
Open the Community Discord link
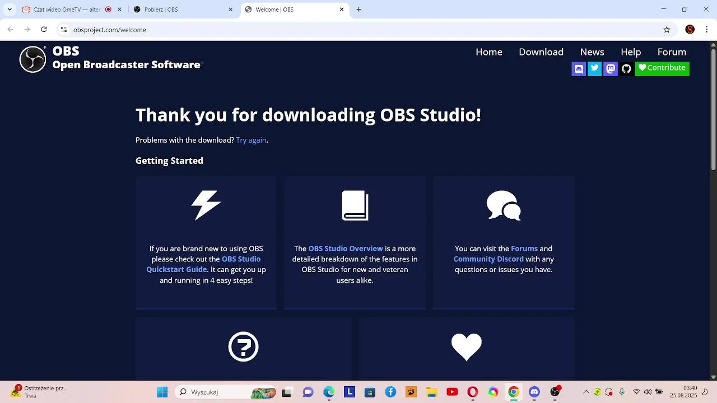(488, 259)
